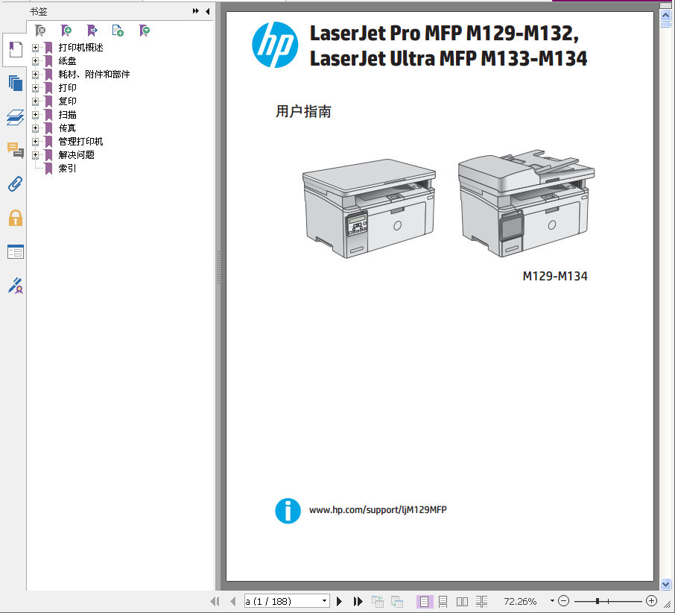Viewport: 675px width, 613px height.
Task: Click the 72.26% zoom value
Action: [x=520, y=601]
